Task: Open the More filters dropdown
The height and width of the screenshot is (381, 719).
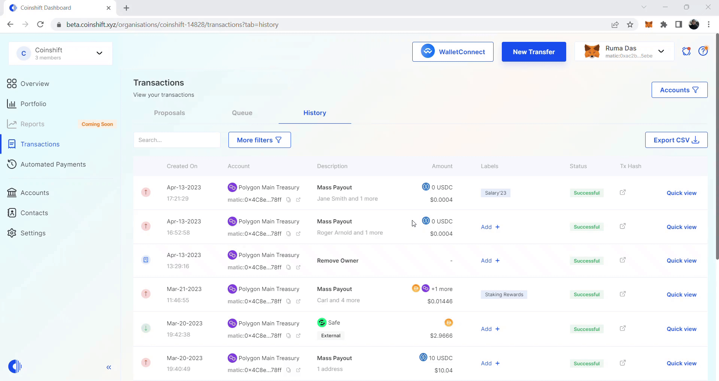Action: point(260,140)
